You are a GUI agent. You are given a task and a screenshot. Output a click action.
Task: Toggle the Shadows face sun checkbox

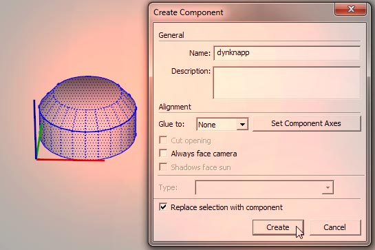(163, 167)
